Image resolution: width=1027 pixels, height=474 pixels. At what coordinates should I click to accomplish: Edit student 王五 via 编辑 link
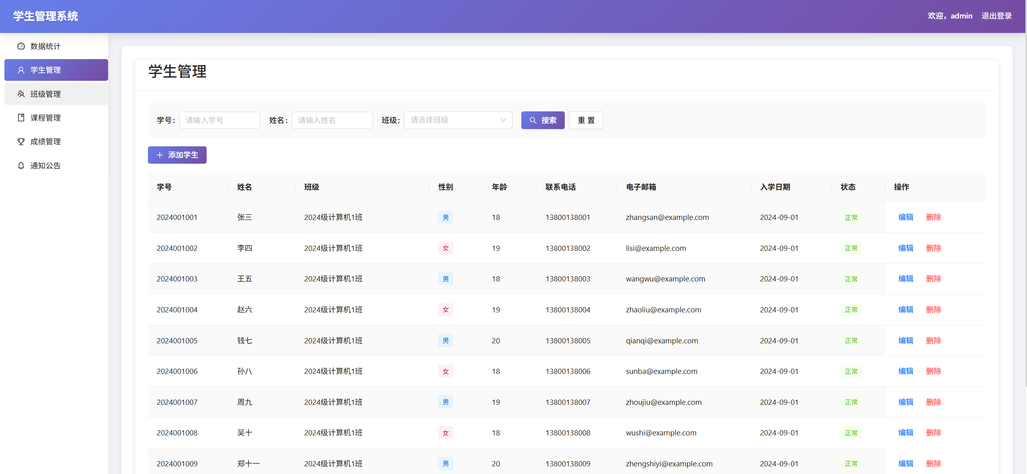point(906,279)
